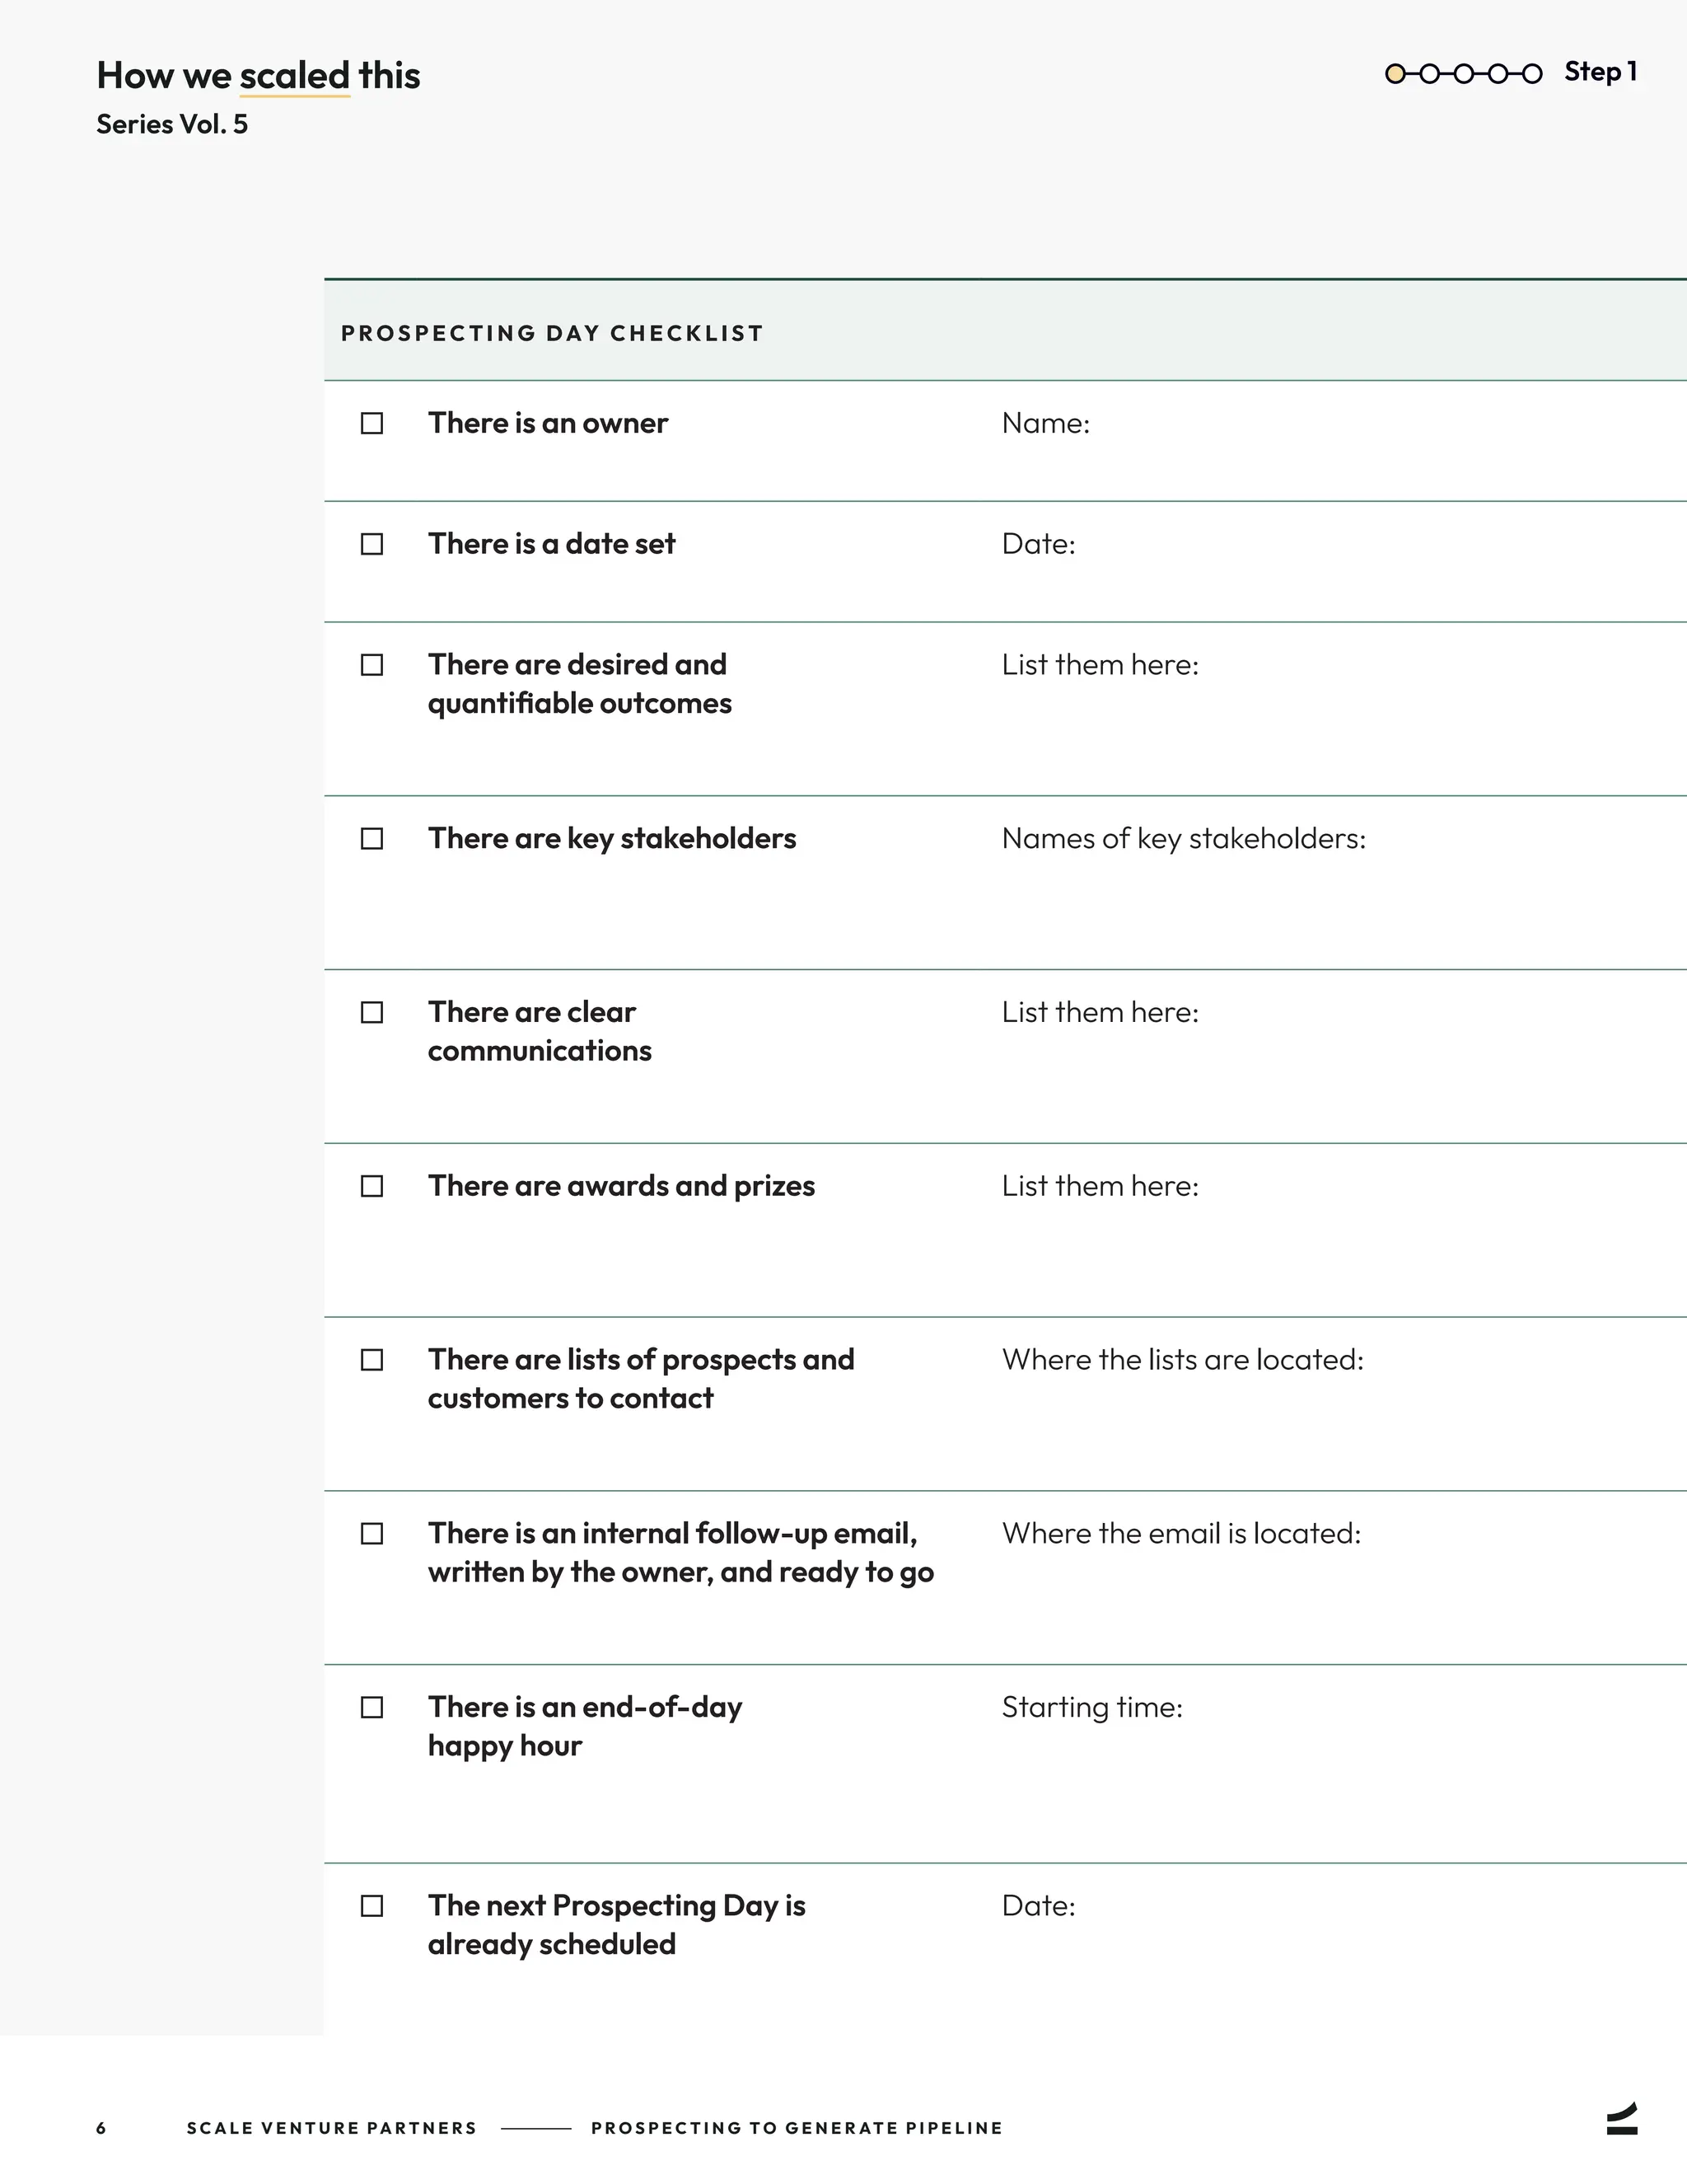Click the filled yellow first step circle
1687x2184 pixels.
1395,73
